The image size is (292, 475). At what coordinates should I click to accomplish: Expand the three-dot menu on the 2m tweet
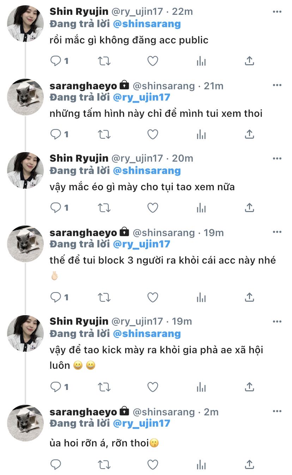point(277,411)
